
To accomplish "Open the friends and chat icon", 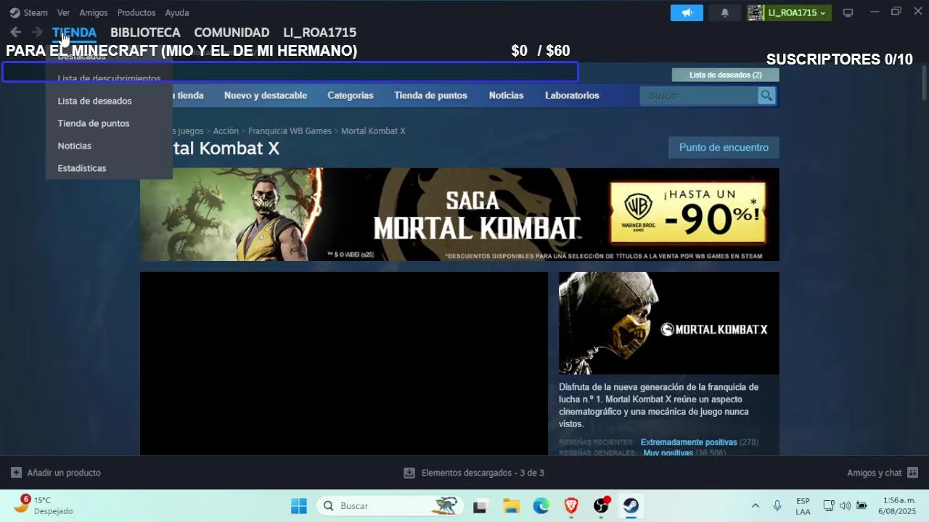I will coord(912,473).
